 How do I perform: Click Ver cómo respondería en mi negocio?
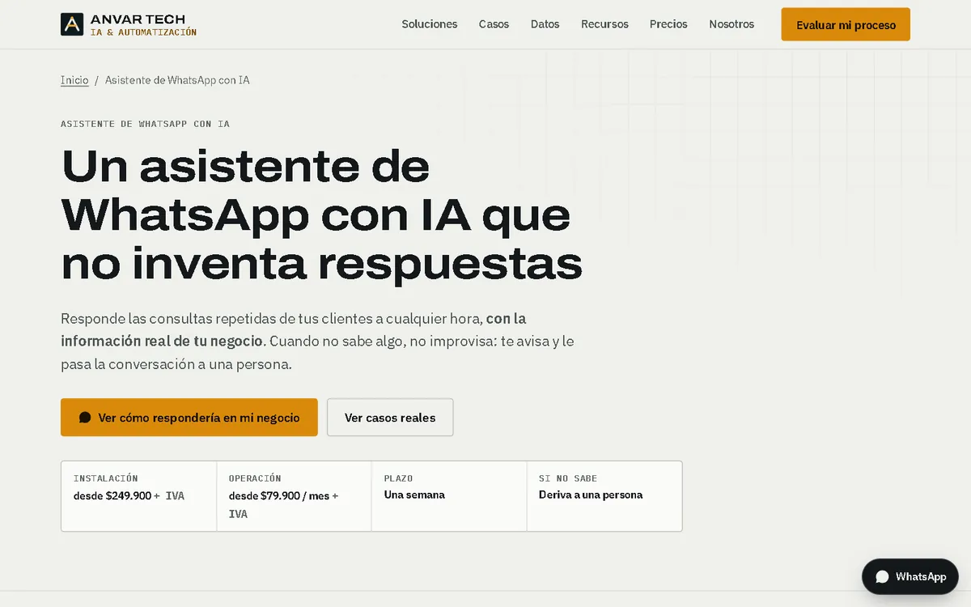[x=189, y=418]
